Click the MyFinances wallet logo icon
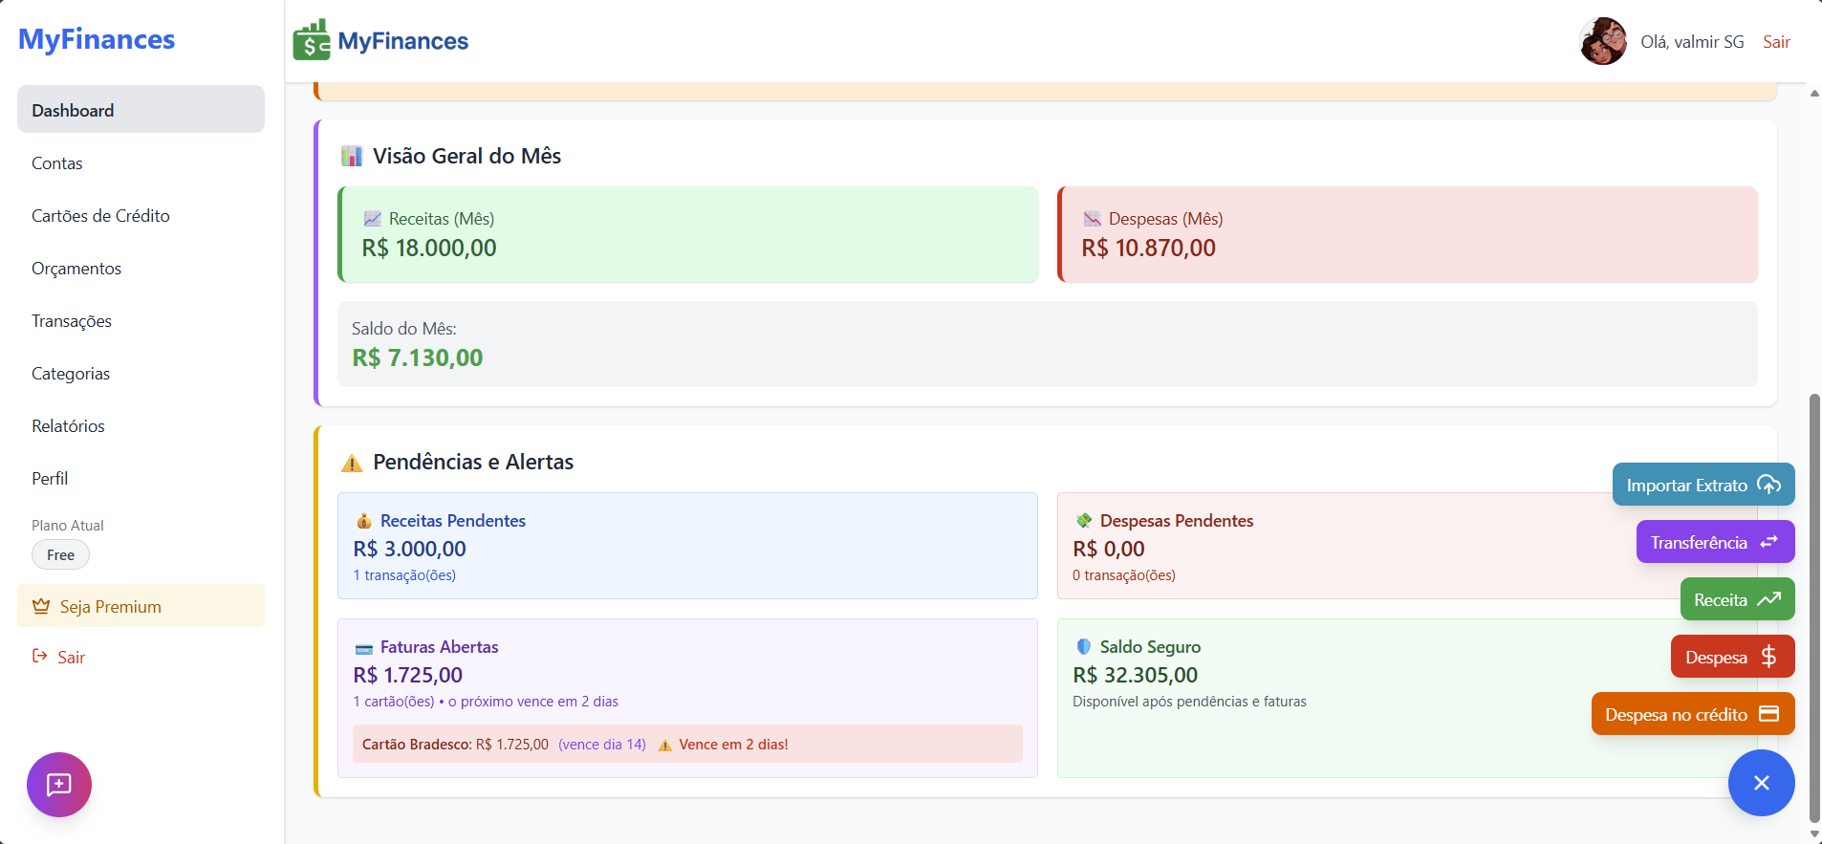Image resolution: width=1822 pixels, height=844 pixels. tap(312, 41)
